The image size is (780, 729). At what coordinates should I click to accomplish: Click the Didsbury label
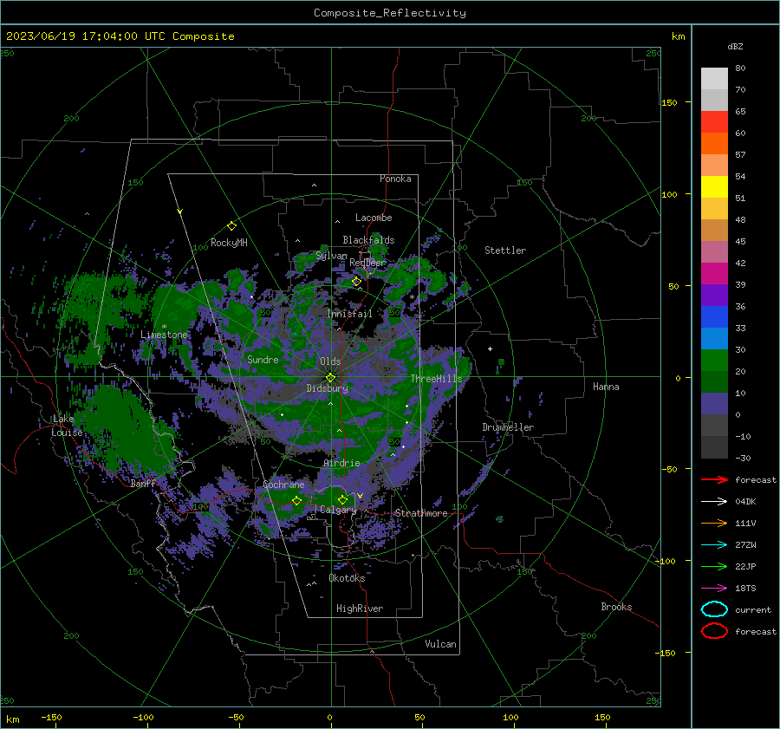click(x=327, y=388)
